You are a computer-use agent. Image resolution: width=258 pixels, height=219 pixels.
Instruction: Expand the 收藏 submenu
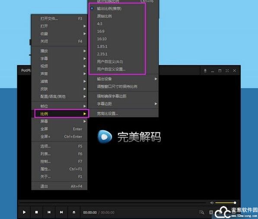(x=59, y=34)
